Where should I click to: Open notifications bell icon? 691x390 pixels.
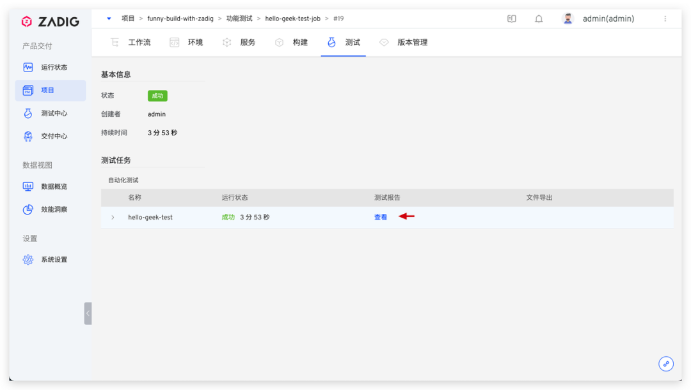pyautogui.click(x=539, y=19)
